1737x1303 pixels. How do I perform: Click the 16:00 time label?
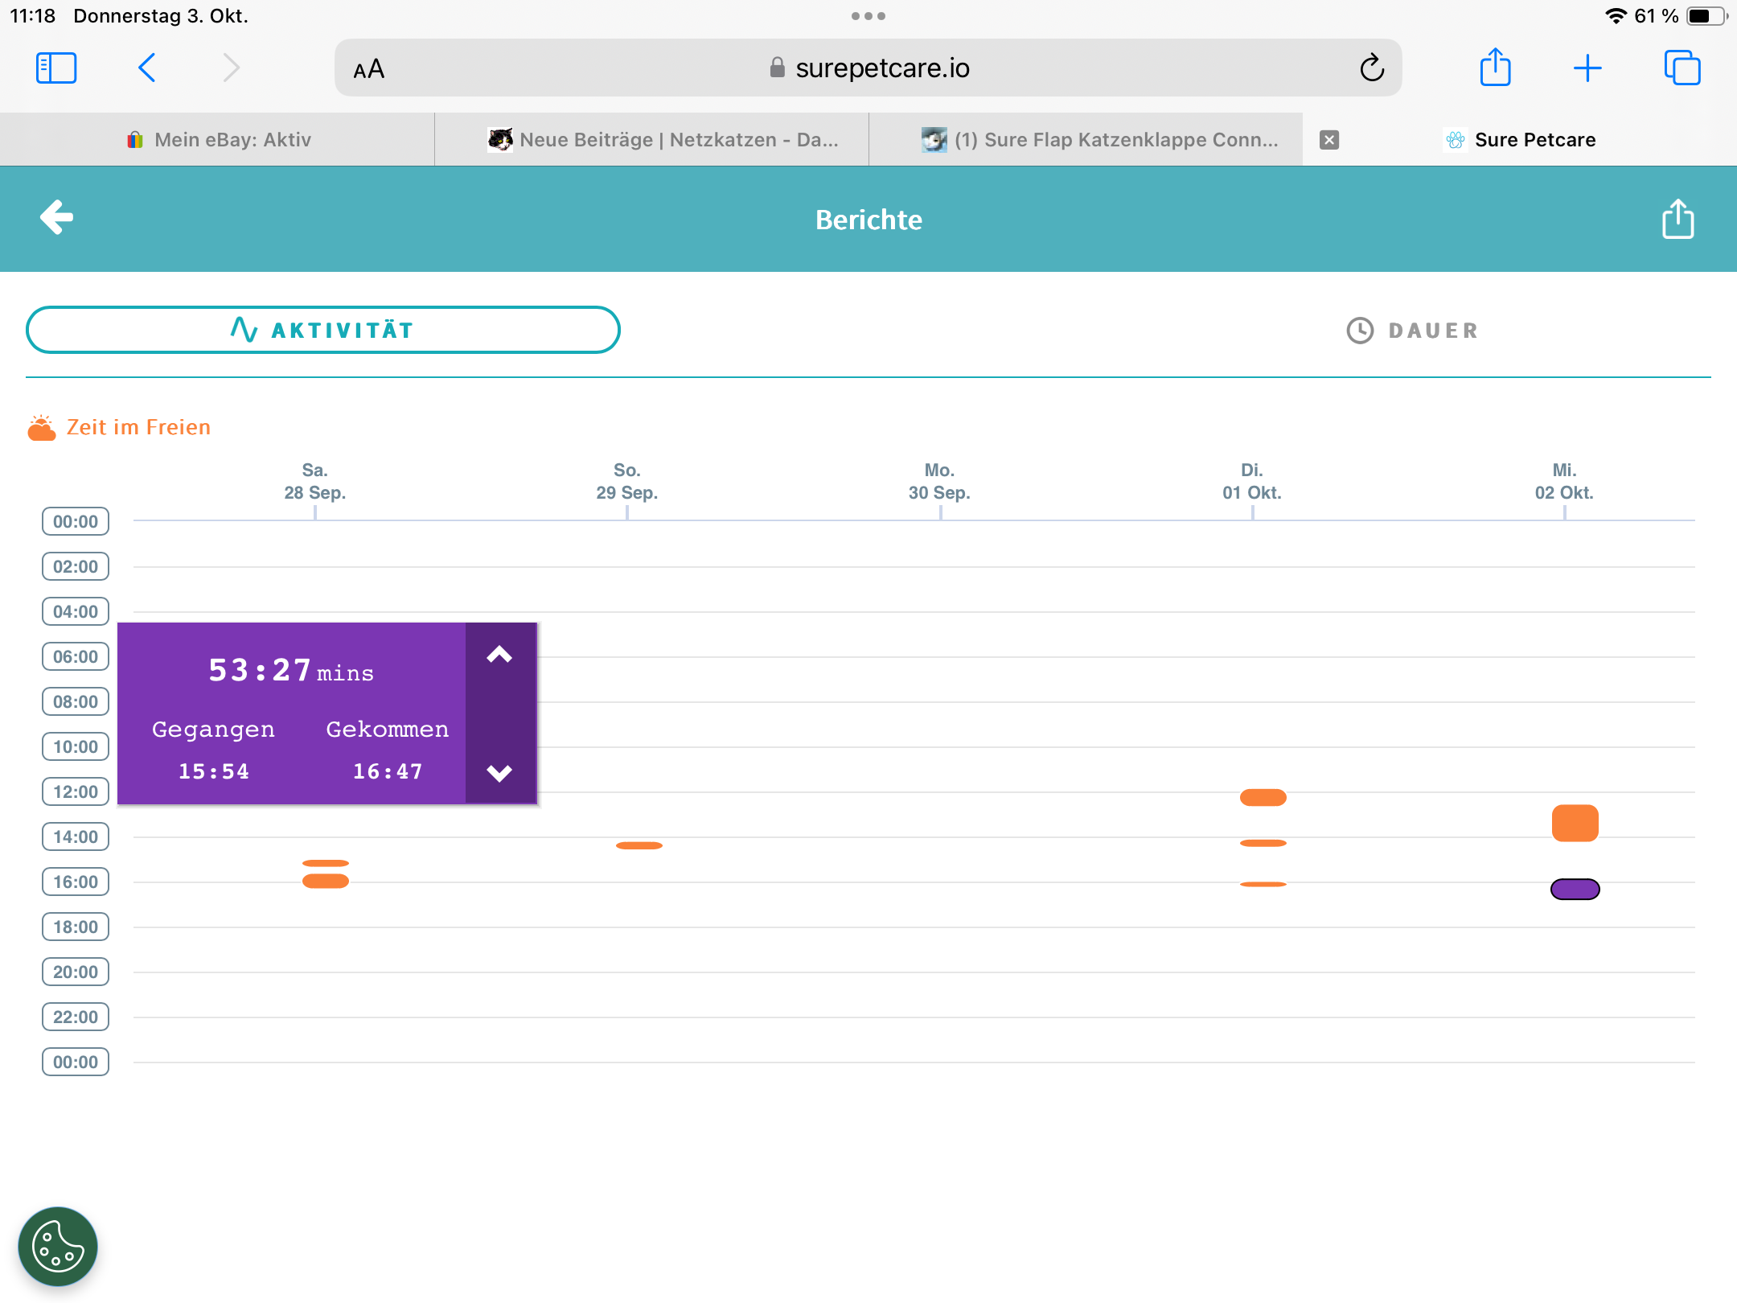(x=76, y=882)
